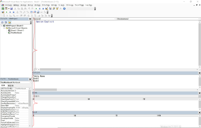The width and height of the screenshot is (201, 128).
Task: Switch code pane to Procedure View
Action: (x=34, y=69)
